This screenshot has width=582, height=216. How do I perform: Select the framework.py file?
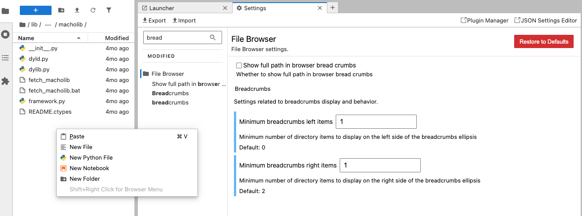[x=73, y=101]
